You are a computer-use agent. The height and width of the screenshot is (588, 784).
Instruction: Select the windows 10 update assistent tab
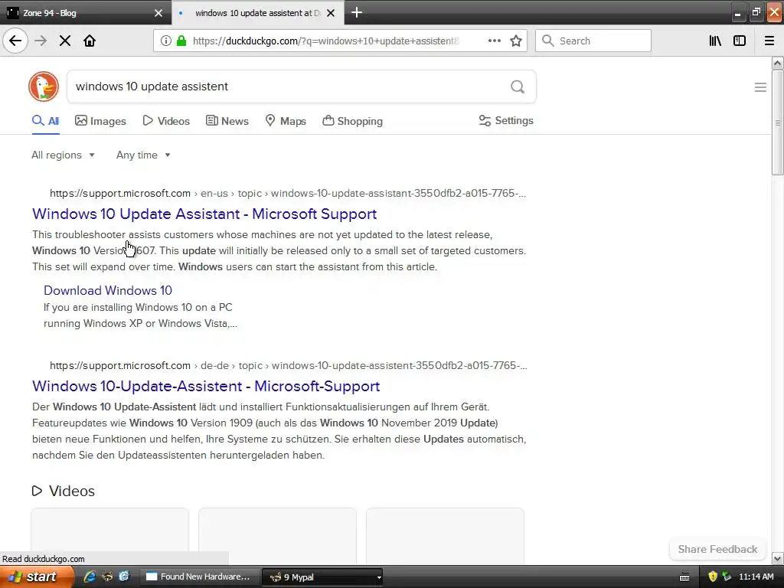(257, 12)
